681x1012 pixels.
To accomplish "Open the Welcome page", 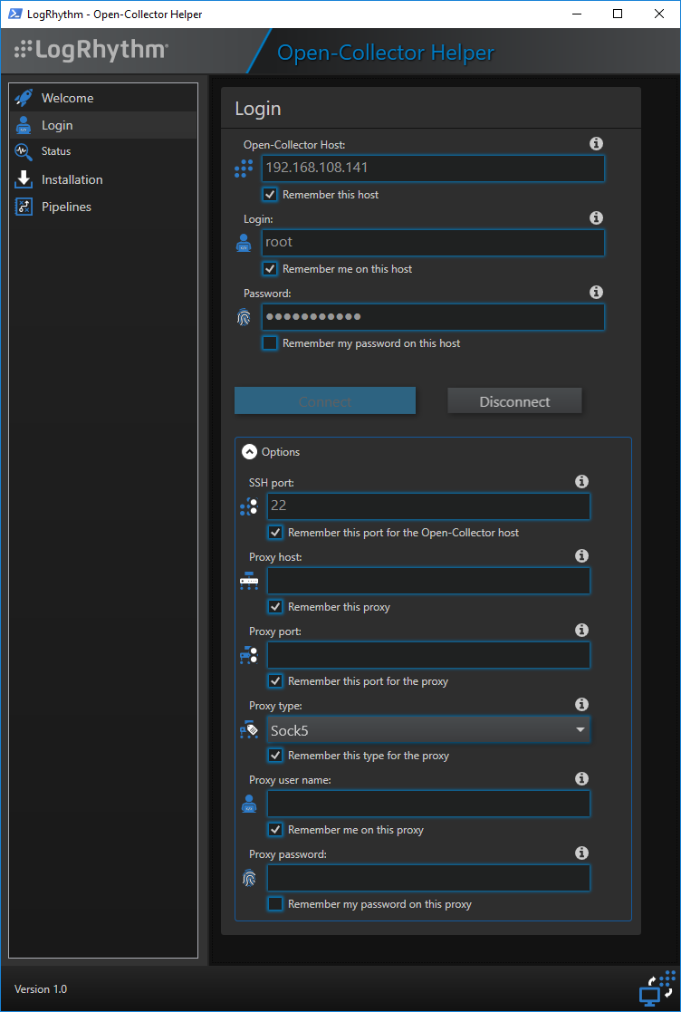I will (x=103, y=98).
